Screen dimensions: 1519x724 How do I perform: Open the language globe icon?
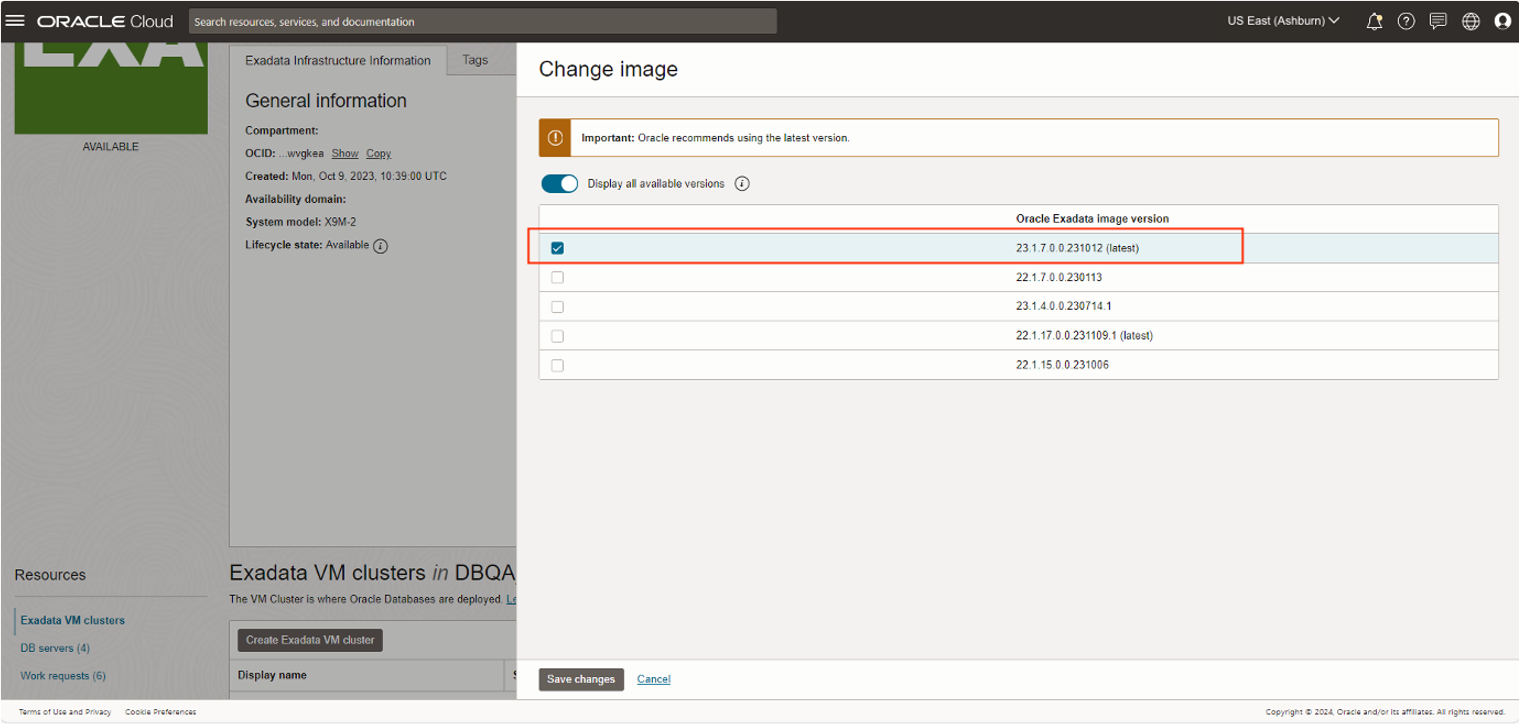(x=1470, y=21)
